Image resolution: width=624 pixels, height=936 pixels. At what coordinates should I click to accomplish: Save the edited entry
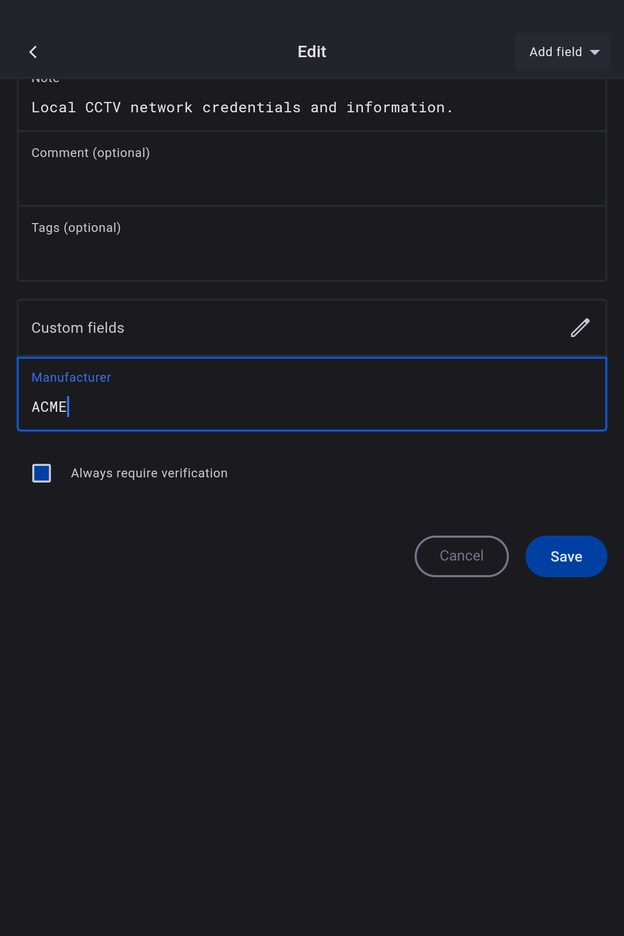(x=566, y=556)
